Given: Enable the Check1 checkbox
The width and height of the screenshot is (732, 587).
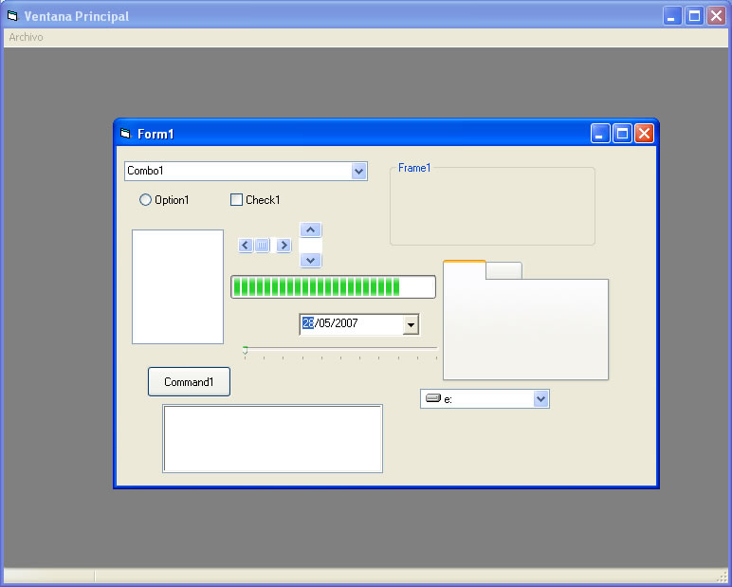Looking at the screenshot, I should (237, 200).
